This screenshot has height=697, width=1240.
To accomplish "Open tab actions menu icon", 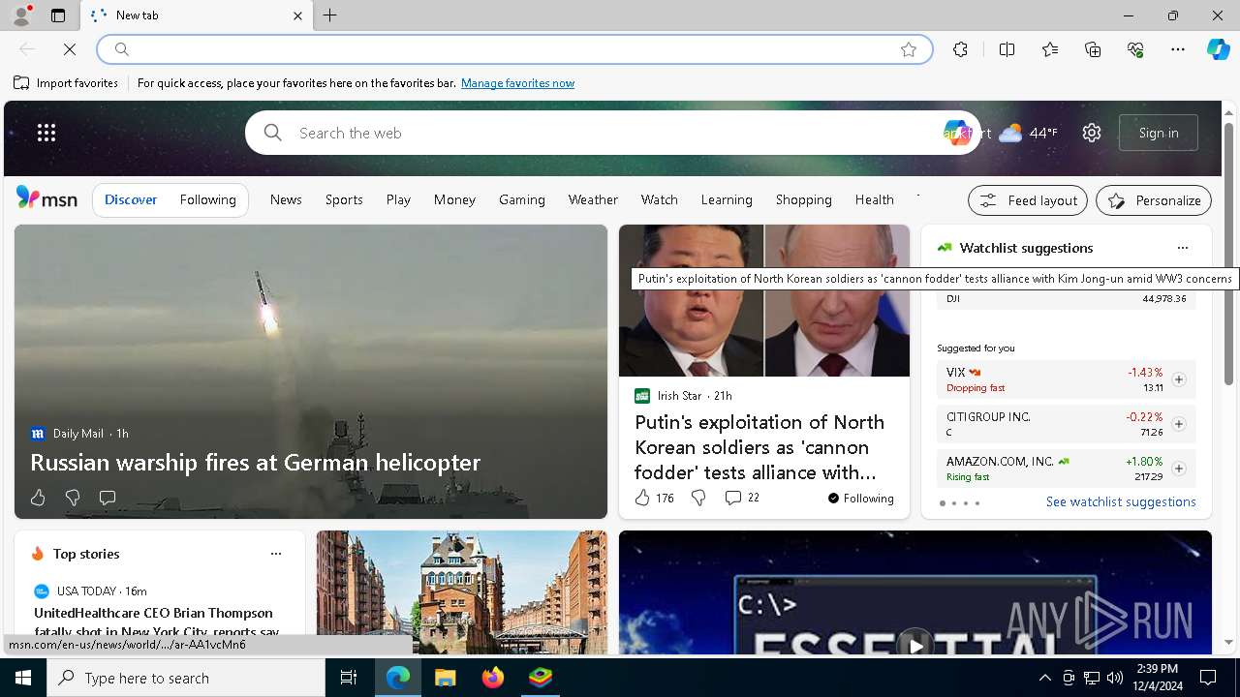I will tap(58, 15).
